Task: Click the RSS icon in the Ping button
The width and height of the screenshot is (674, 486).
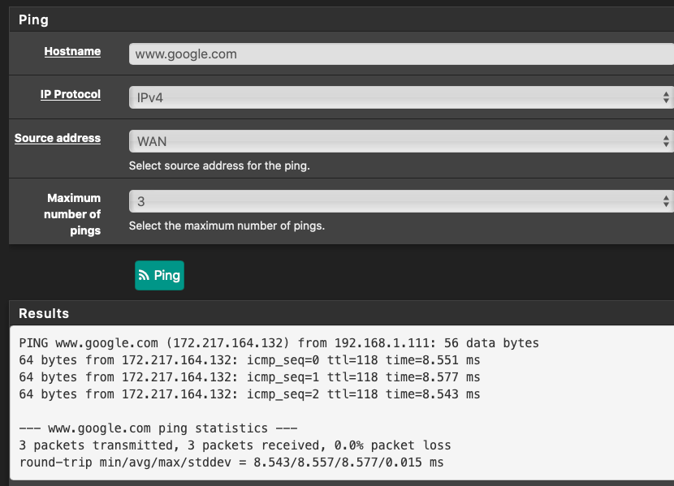Action: (x=144, y=275)
